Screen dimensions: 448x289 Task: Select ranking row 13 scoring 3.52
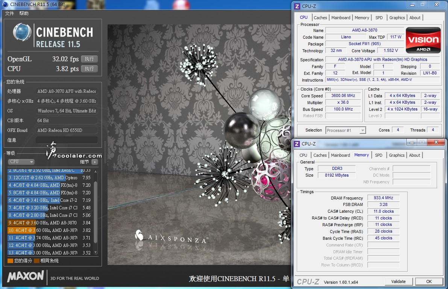[x=50, y=253]
